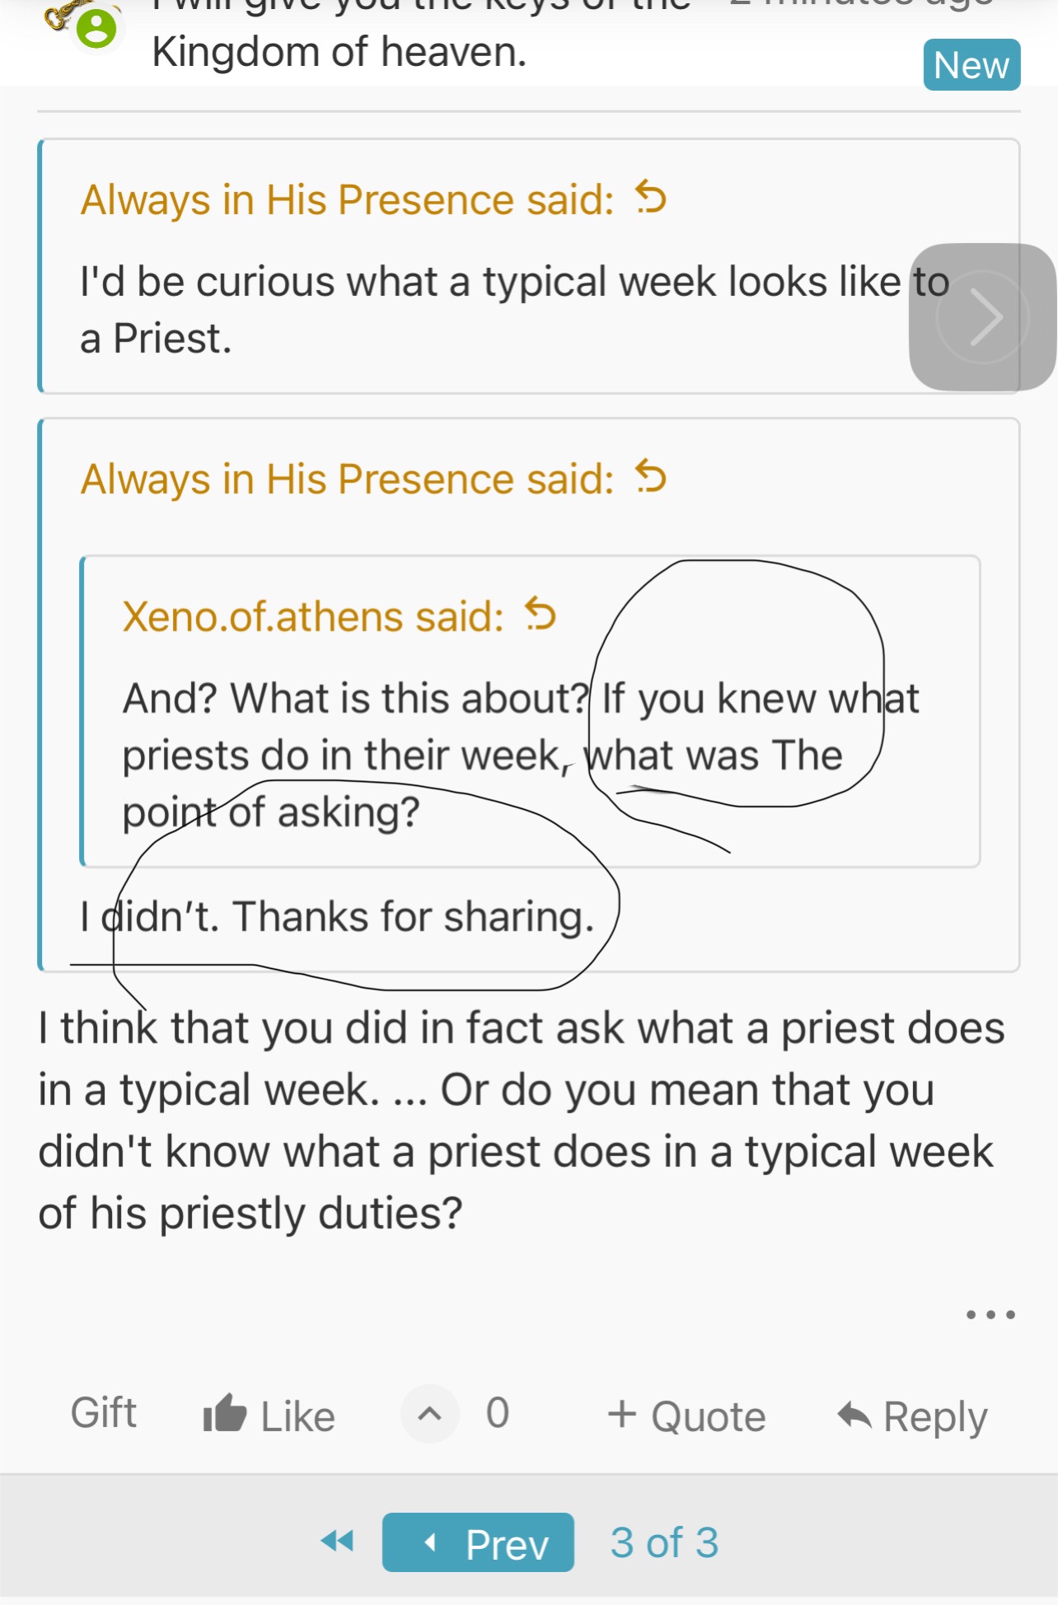Image resolution: width=1058 pixels, height=1605 pixels.
Task: Click the New badge on the post
Action: [x=971, y=65]
